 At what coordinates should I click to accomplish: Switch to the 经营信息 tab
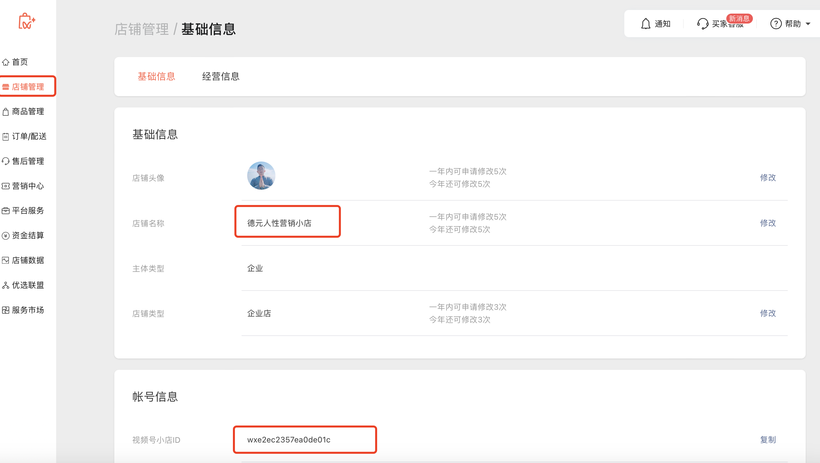pos(221,77)
